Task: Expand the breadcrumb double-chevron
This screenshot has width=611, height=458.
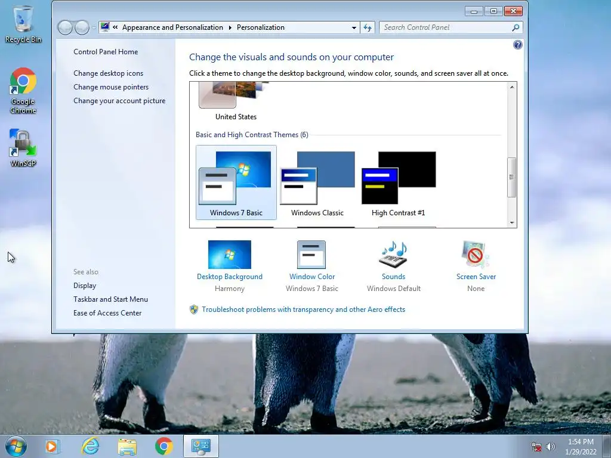Action: [x=115, y=27]
